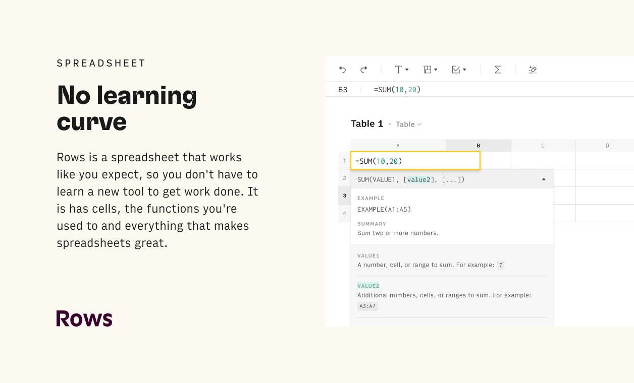Select column B header
The height and width of the screenshot is (383, 634).
pos(479,146)
